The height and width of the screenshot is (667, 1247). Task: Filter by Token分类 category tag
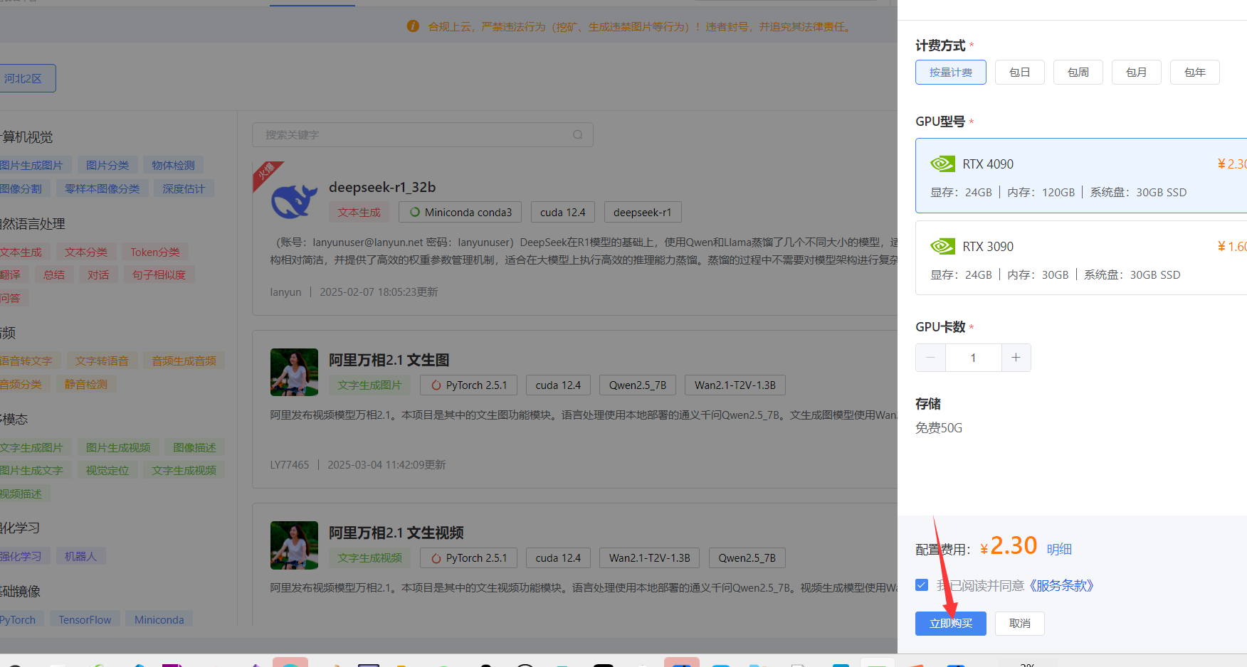click(x=155, y=252)
